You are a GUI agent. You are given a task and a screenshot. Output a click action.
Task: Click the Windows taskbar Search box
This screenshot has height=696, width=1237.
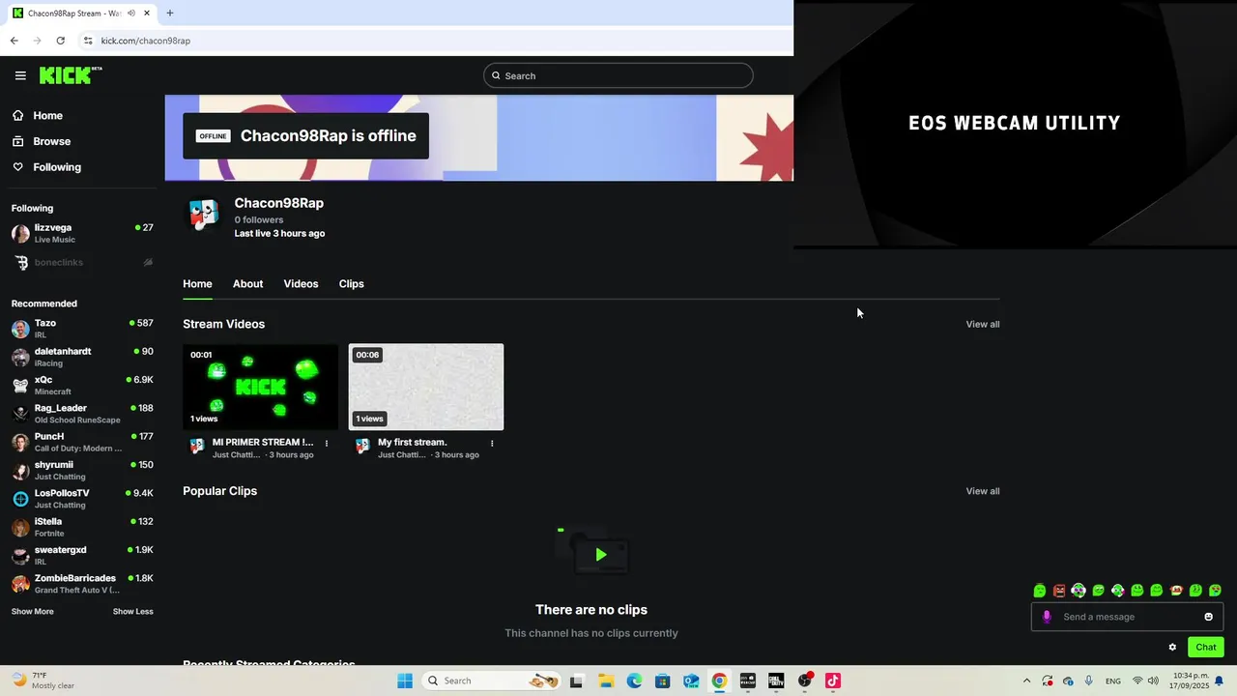click(493, 681)
